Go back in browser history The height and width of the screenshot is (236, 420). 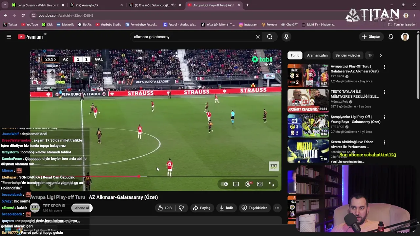point(5,15)
